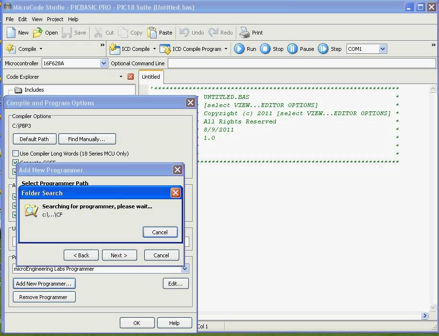Open the Microcontroller 16F628A dropdown
Screen dimensions: 439x336
click(x=104, y=63)
